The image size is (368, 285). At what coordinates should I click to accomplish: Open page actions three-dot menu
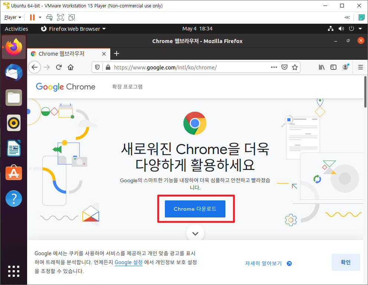tap(274, 67)
